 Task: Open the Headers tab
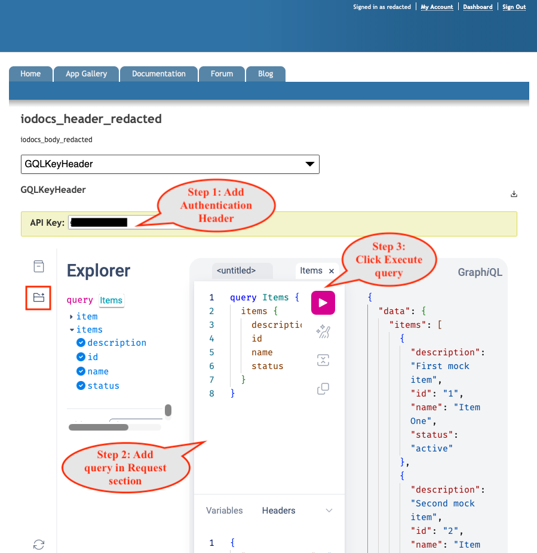click(278, 511)
